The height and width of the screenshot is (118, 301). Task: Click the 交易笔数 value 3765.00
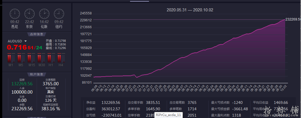point(51,84)
